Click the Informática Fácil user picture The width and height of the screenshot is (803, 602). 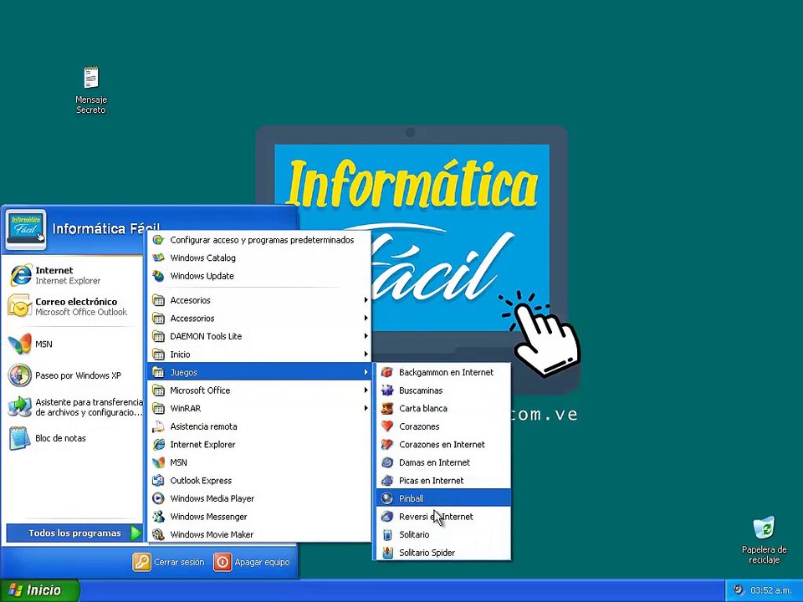26,229
